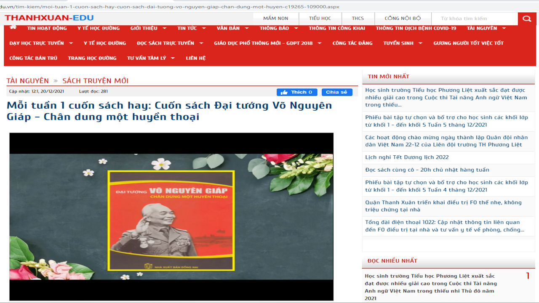Viewport: 539px width, 303px height.
Task: Click the Lượt đọc: 281 view count
Action: (x=93, y=91)
